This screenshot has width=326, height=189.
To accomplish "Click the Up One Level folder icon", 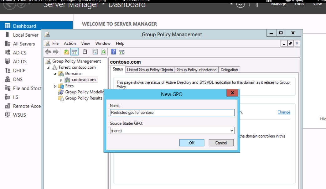I will [66, 52].
